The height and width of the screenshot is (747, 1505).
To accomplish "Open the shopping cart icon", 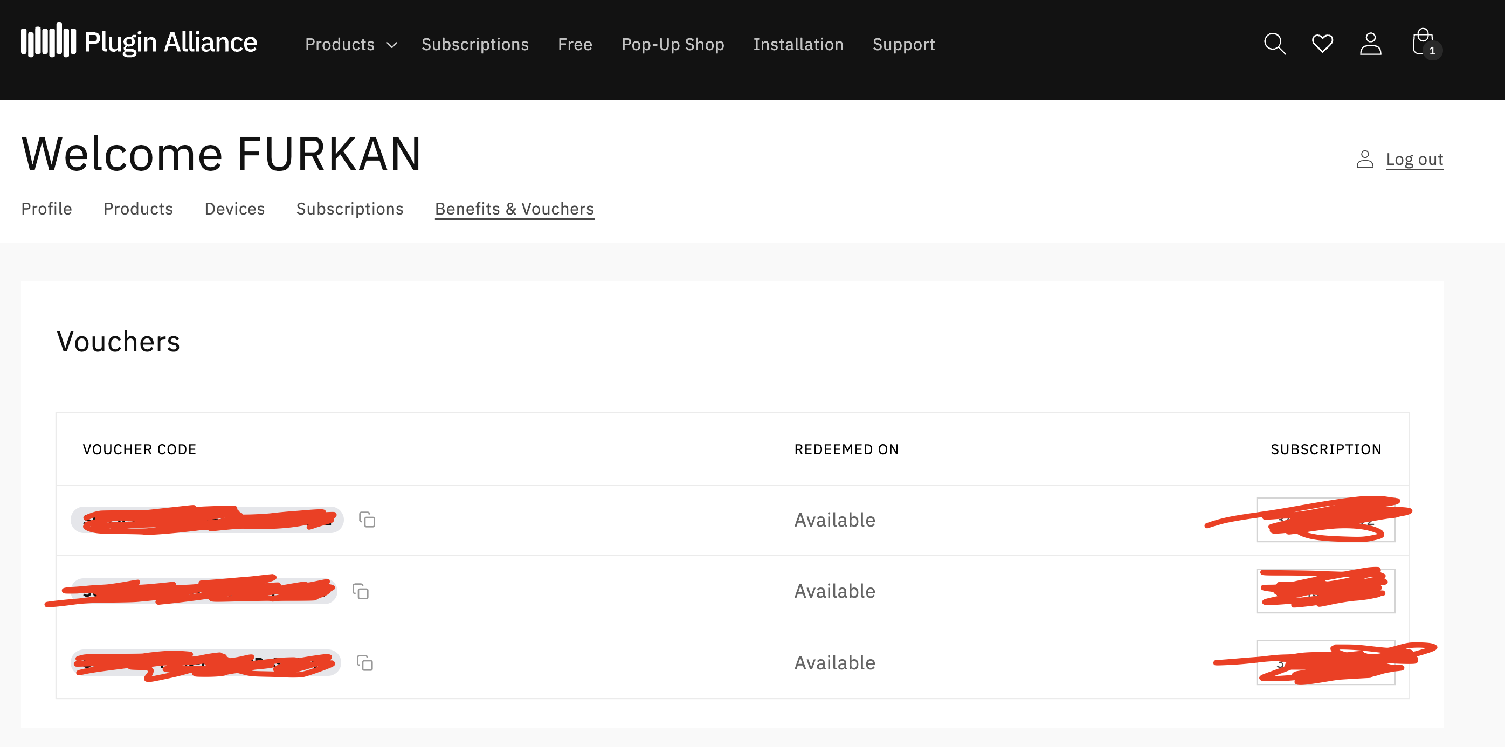I will pos(1423,43).
